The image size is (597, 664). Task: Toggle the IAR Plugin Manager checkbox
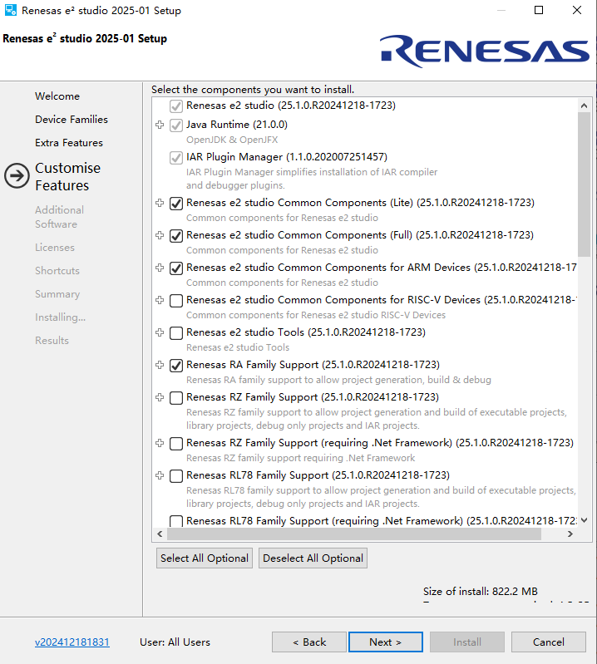click(176, 158)
